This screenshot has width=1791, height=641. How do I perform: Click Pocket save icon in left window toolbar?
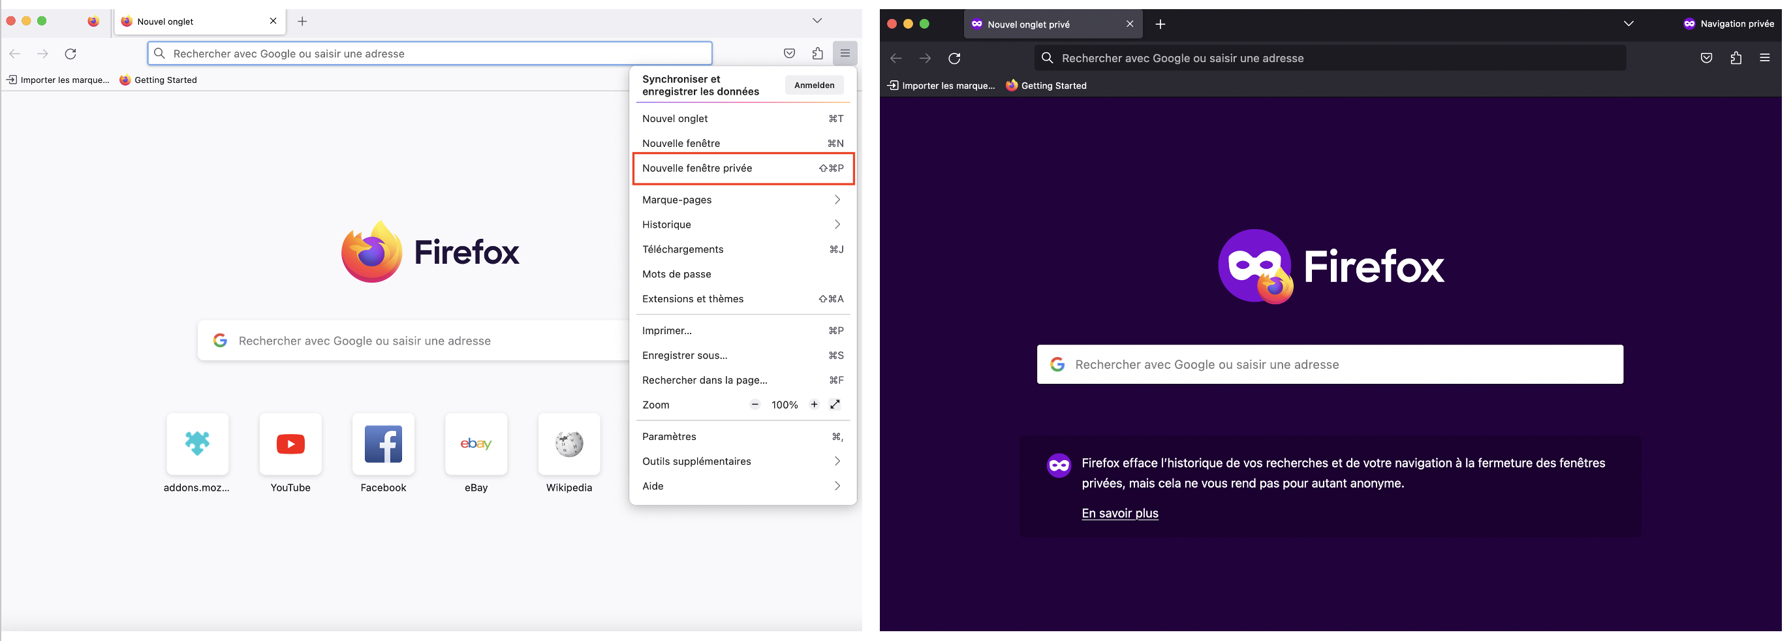pyautogui.click(x=789, y=54)
